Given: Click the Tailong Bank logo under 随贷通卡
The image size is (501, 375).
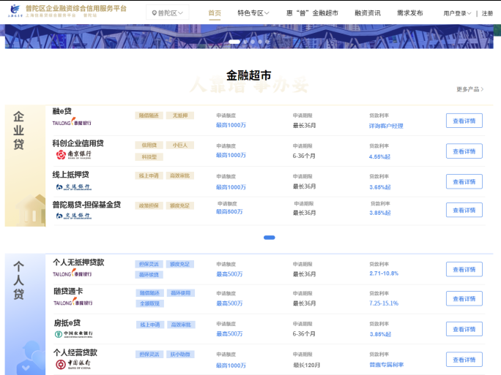Looking at the screenshot, I should (x=72, y=302).
